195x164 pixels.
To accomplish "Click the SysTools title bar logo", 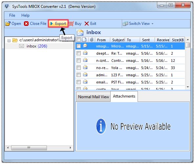I will pyautogui.click(x=7, y=6).
